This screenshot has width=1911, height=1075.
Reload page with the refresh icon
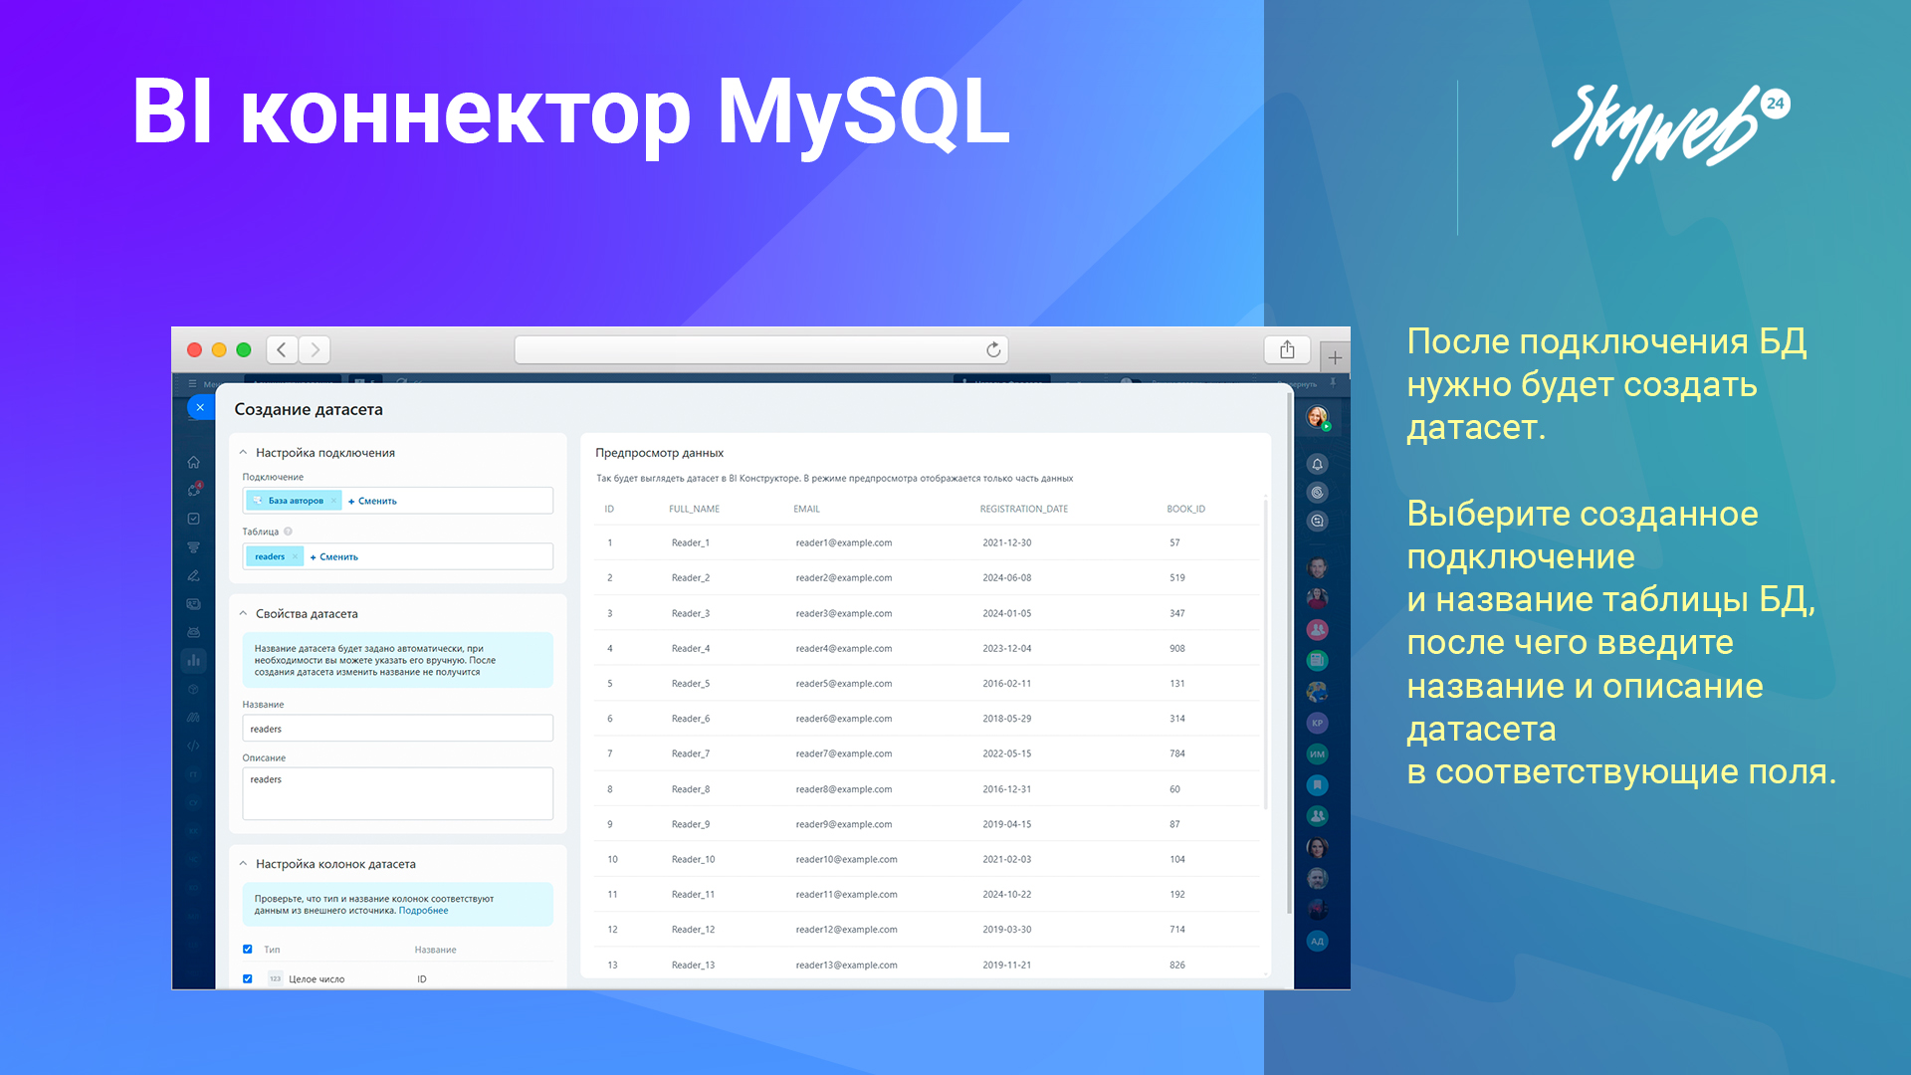[993, 349]
